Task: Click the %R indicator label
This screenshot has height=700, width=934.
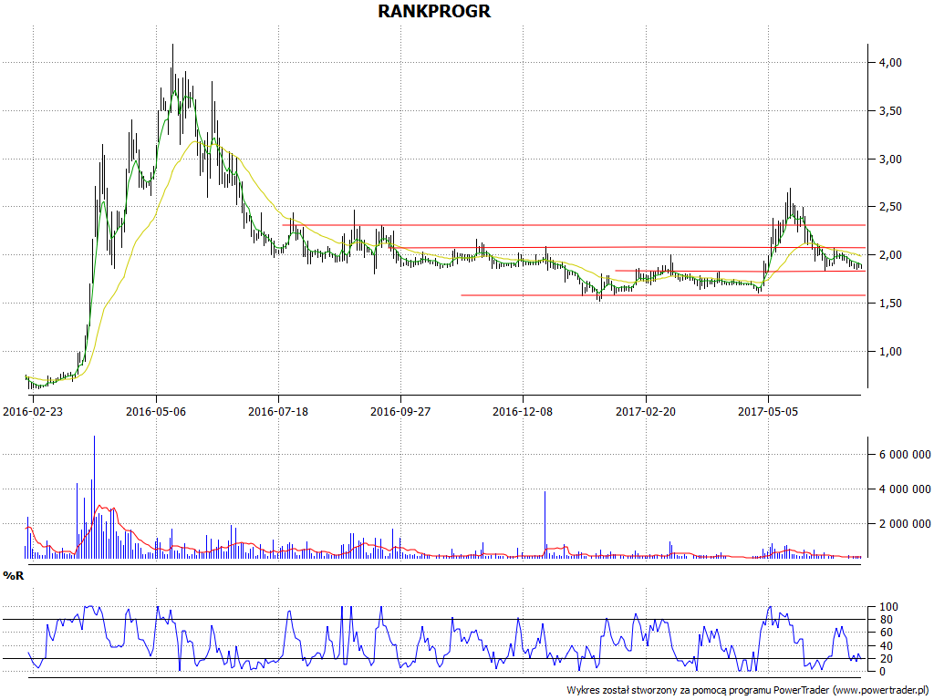Action: (14, 576)
